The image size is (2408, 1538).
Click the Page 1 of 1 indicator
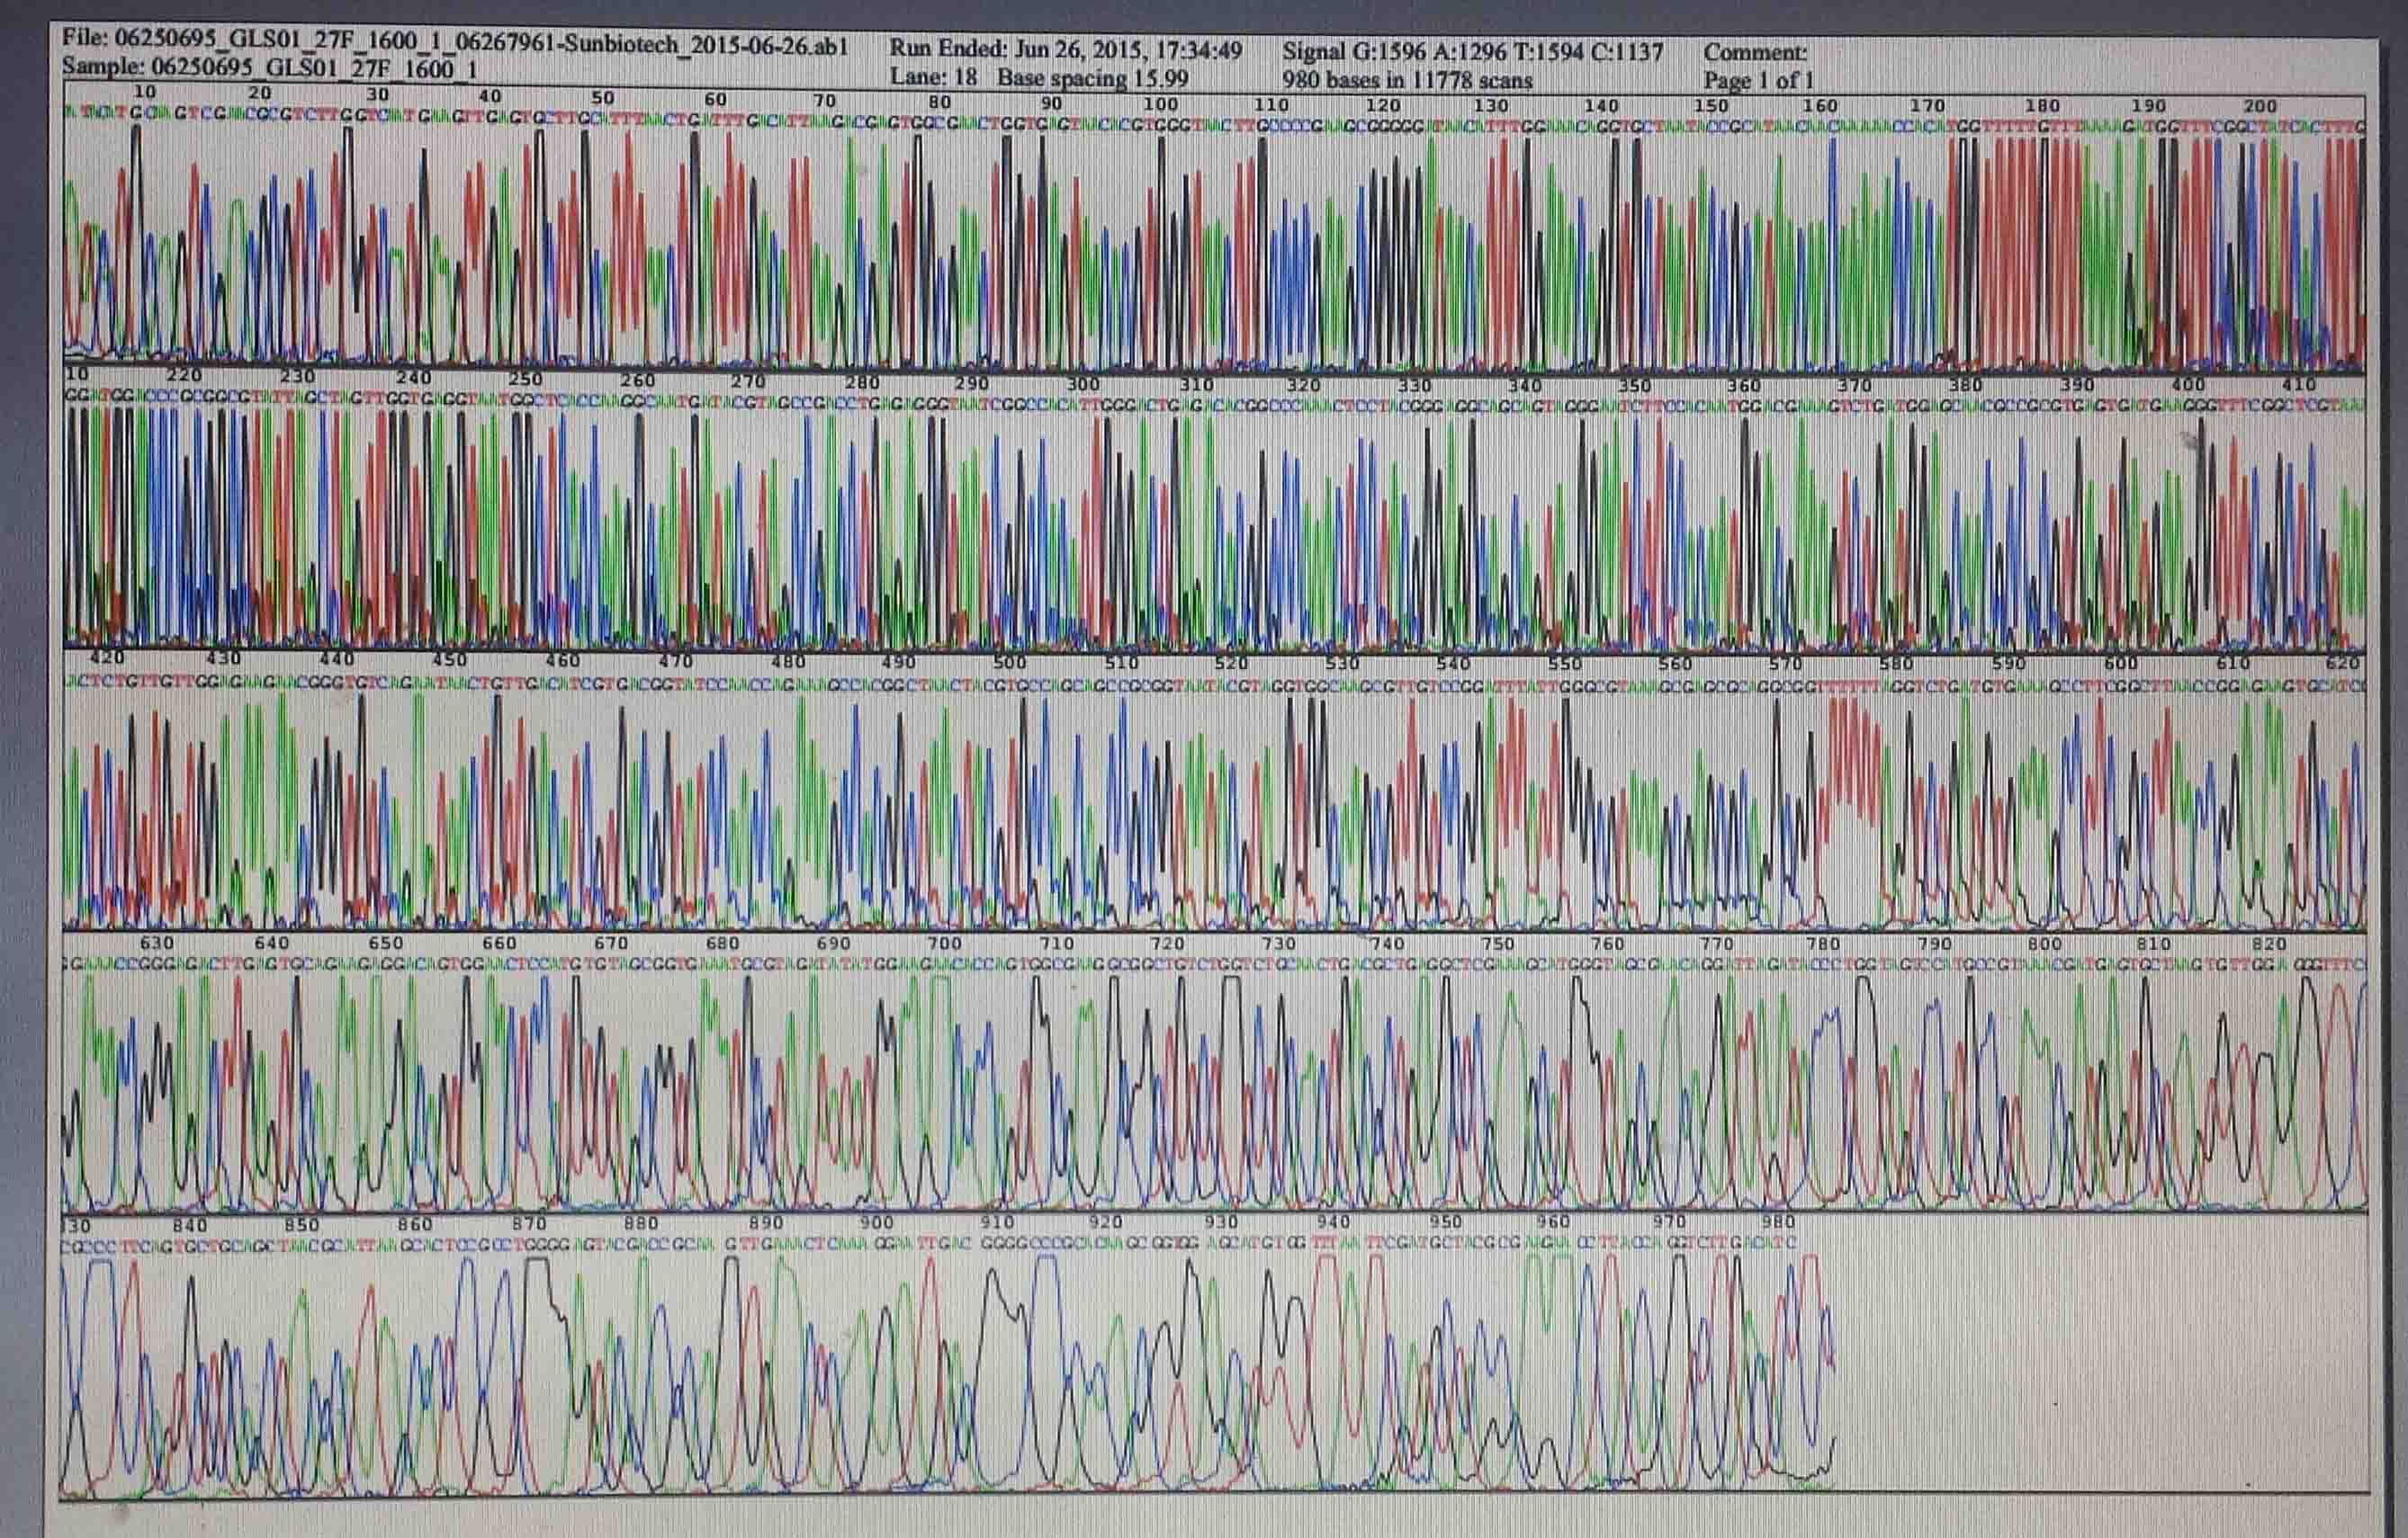[1759, 80]
